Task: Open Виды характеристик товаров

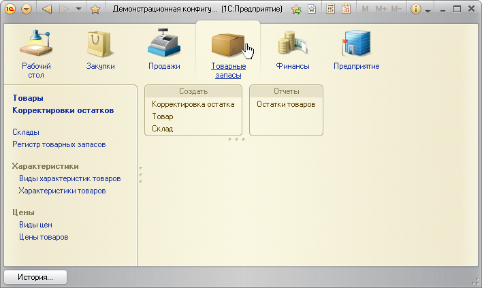Action: point(69,178)
